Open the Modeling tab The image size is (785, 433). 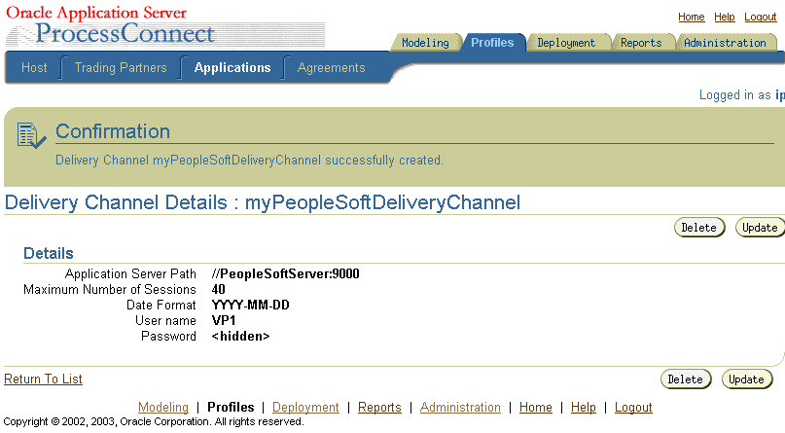point(425,43)
